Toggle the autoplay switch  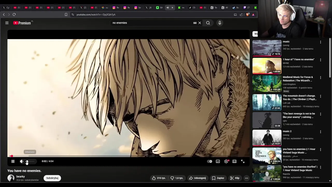tap(210, 161)
